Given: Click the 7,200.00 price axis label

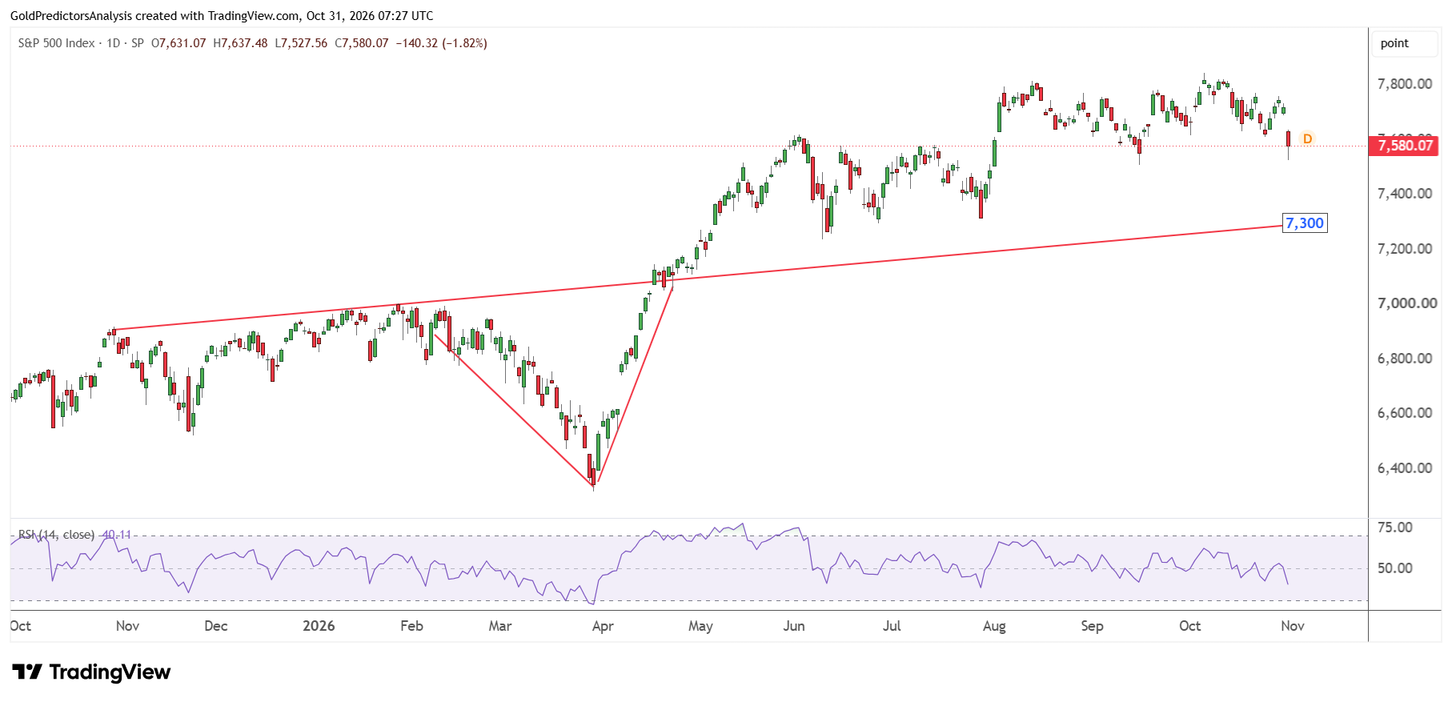Looking at the screenshot, I should [1405, 249].
